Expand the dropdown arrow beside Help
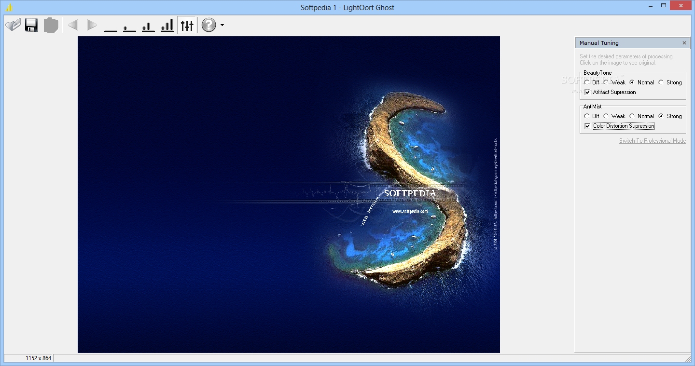The image size is (695, 366). pos(222,25)
